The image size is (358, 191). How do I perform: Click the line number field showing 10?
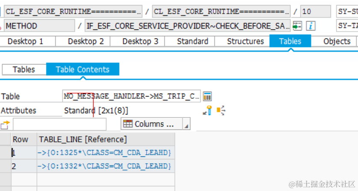pos(315,12)
